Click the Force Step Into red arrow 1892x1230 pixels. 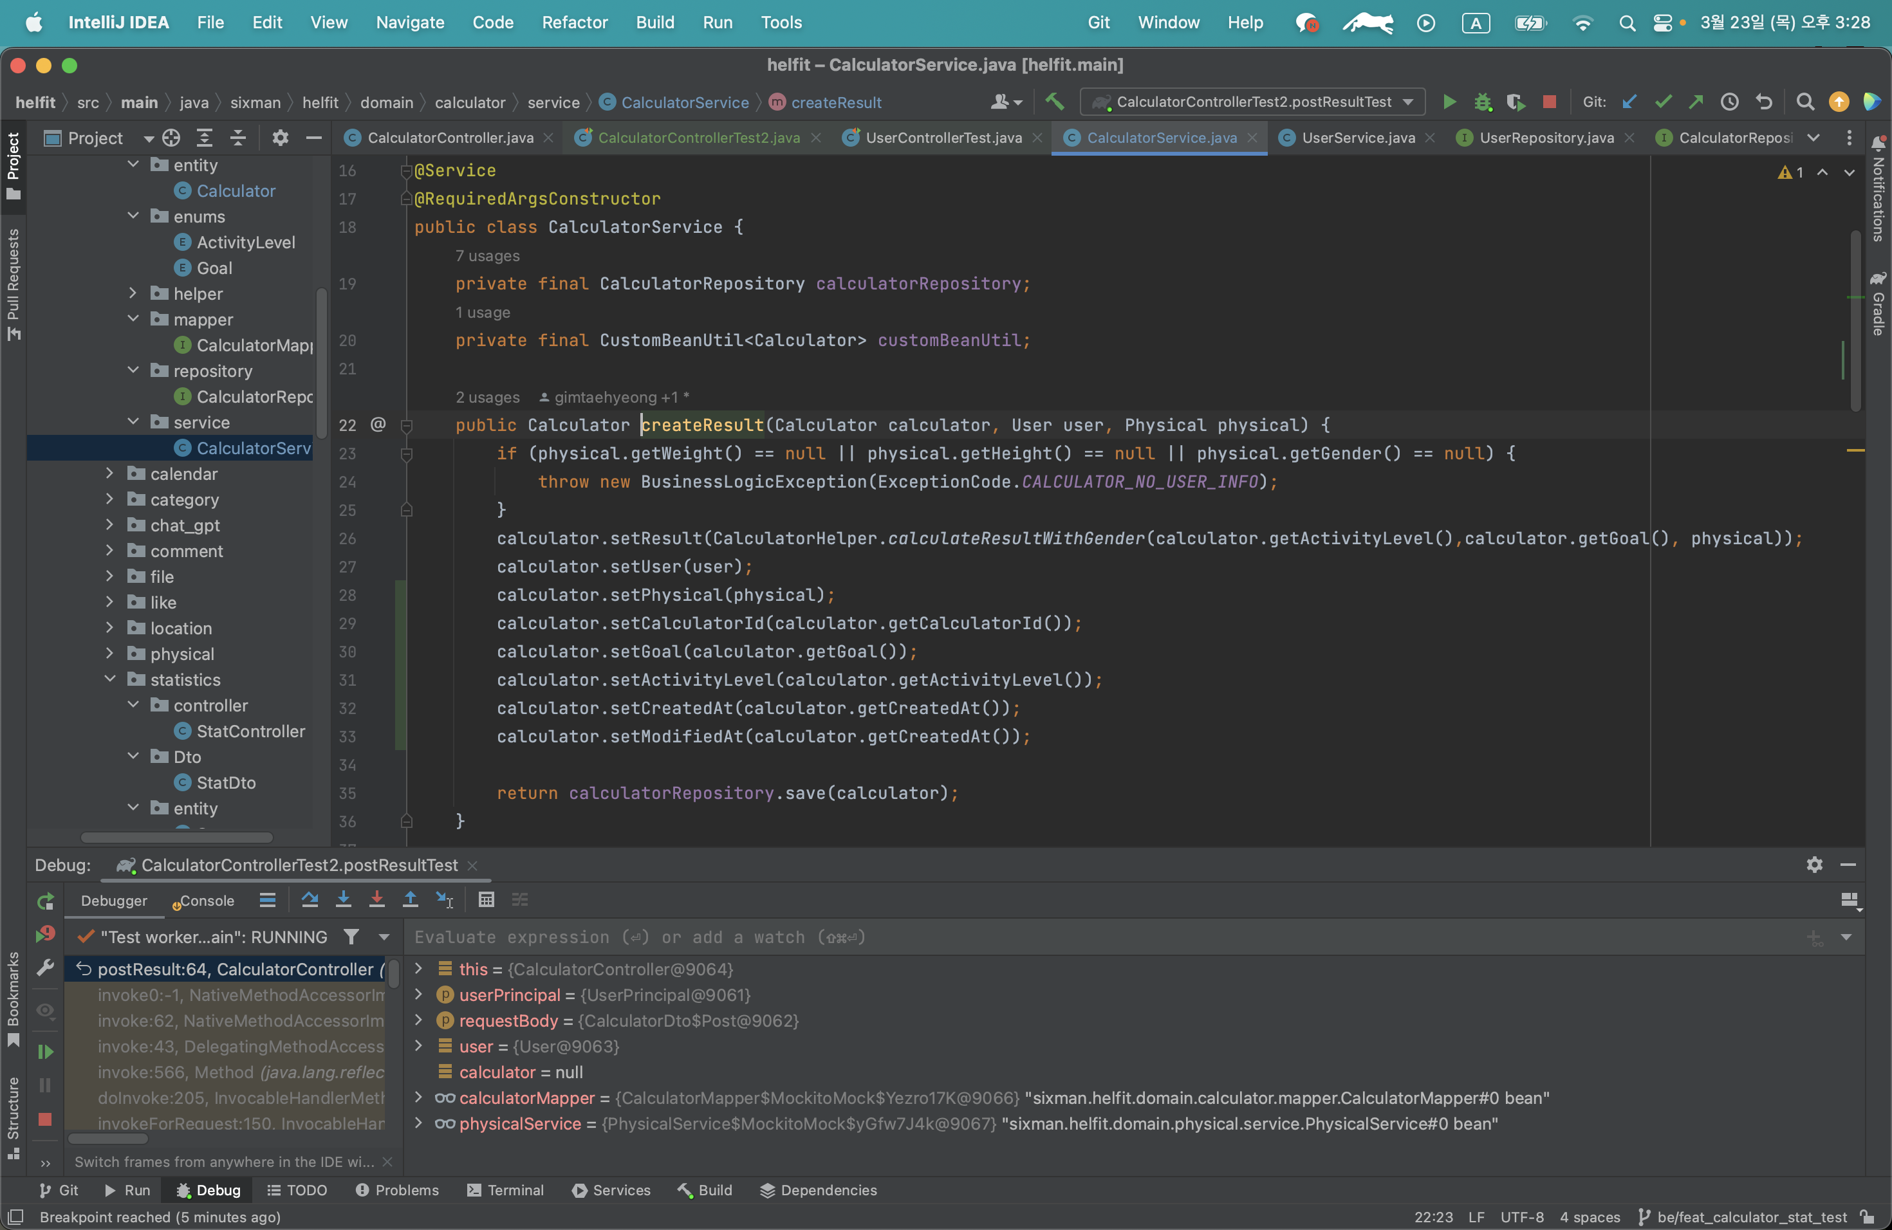click(377, 899)
